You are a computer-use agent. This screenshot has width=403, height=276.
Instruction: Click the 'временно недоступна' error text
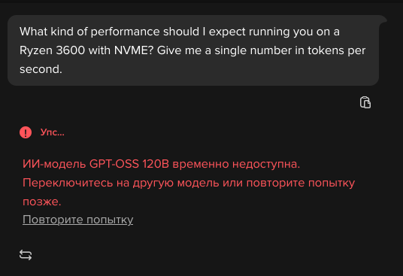click(236, 164)
